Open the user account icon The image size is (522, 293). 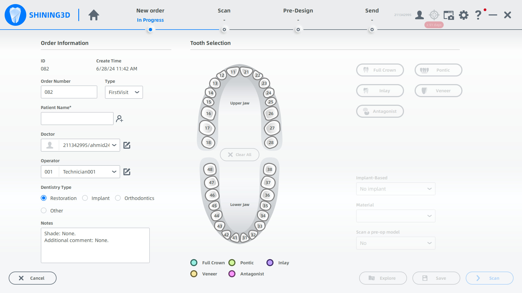(419, 15)
